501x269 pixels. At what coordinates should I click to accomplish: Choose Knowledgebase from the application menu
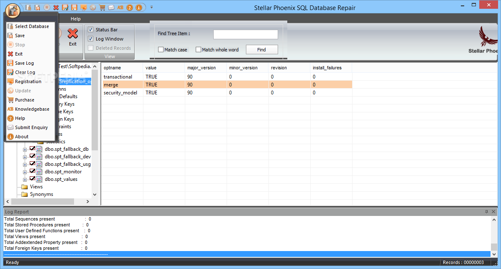(x=31, y=109)
